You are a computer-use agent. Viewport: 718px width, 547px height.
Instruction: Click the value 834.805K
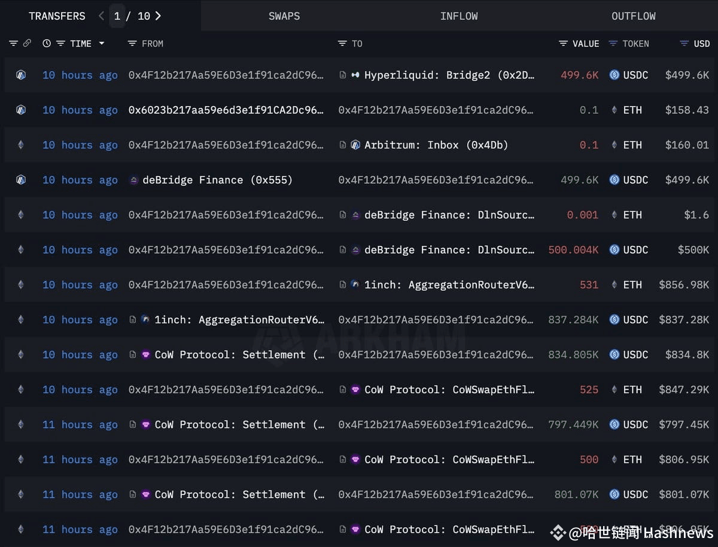573,354
